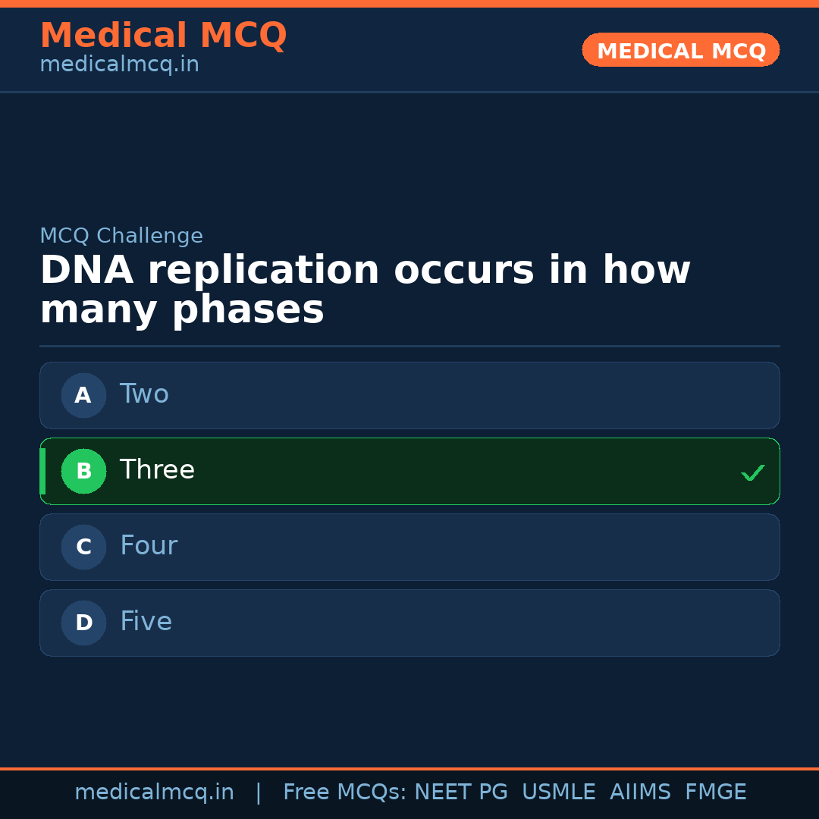Click the letter A circle badge

83,395
